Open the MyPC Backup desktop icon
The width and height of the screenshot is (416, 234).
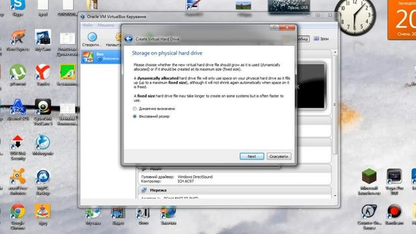coord(43,182)
